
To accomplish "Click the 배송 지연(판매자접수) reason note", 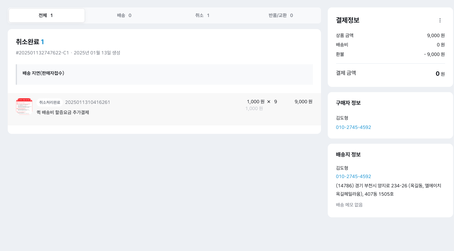I will [x=43, y=73].
